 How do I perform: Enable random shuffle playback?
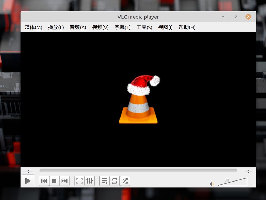pos(125,181)
